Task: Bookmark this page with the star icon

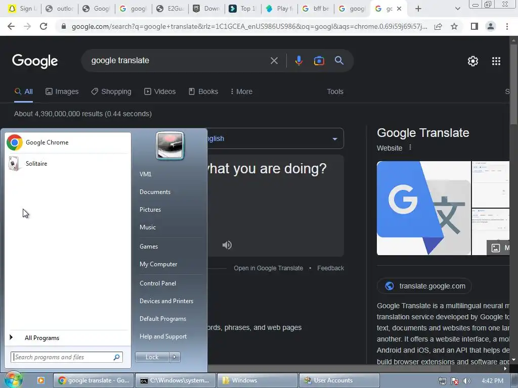Action: tap(454, 26)
